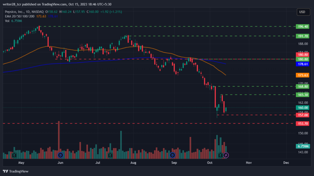314x176 pixels.
Task: Click the Pepsico, Inc. symbol title
Action: click(x=15, y=12)
